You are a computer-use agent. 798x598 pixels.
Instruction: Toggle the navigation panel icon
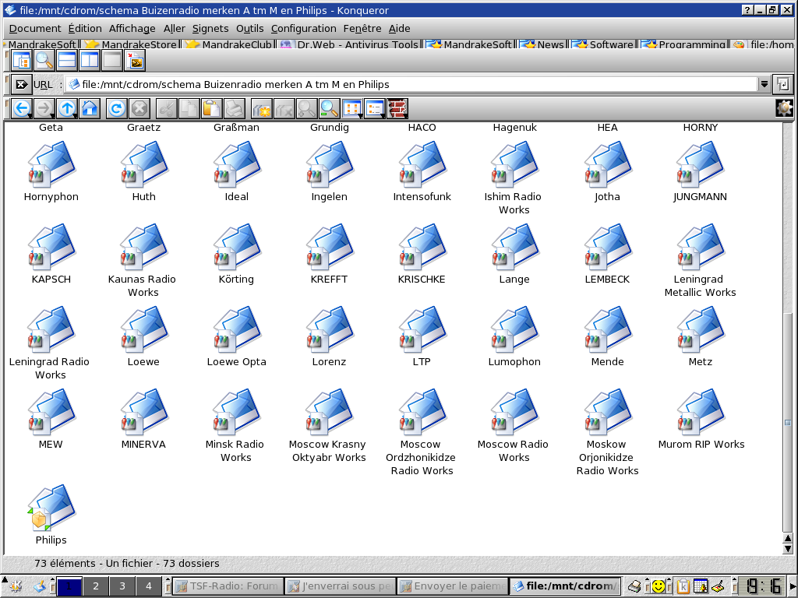(x=21, y=61)
